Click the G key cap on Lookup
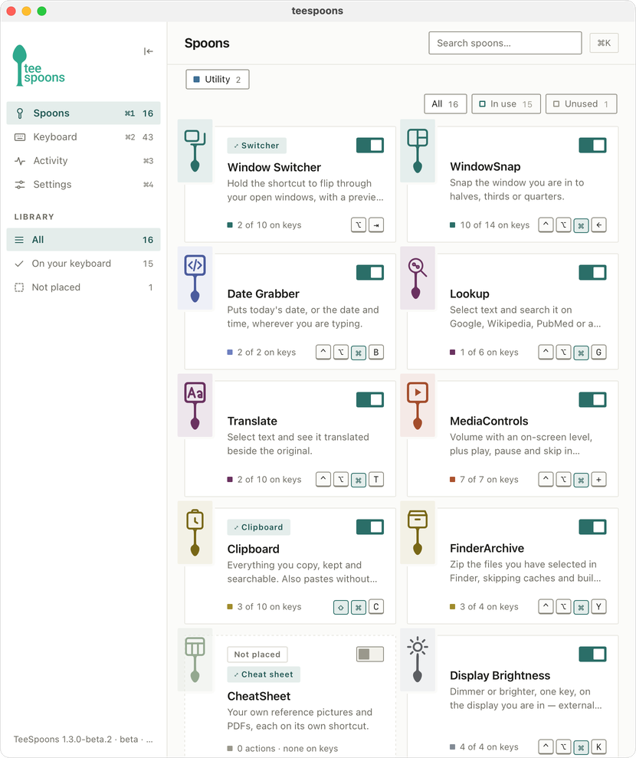Screen dimensions: 636x758 [598, 352]
